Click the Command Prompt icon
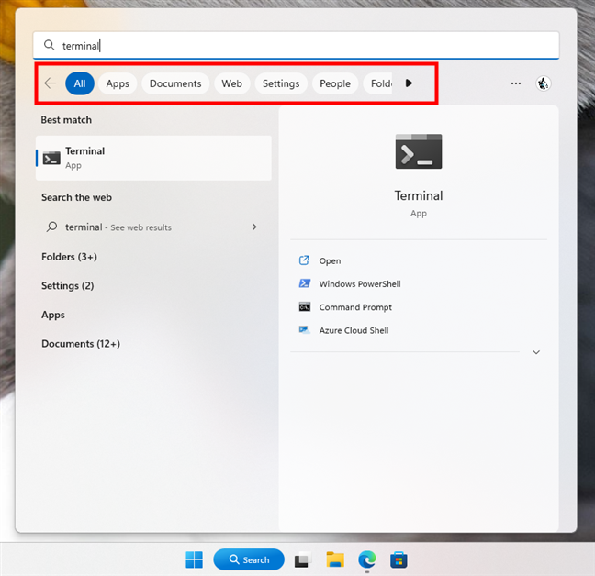This screenshot has width=595, height=576. pos(305,307)
